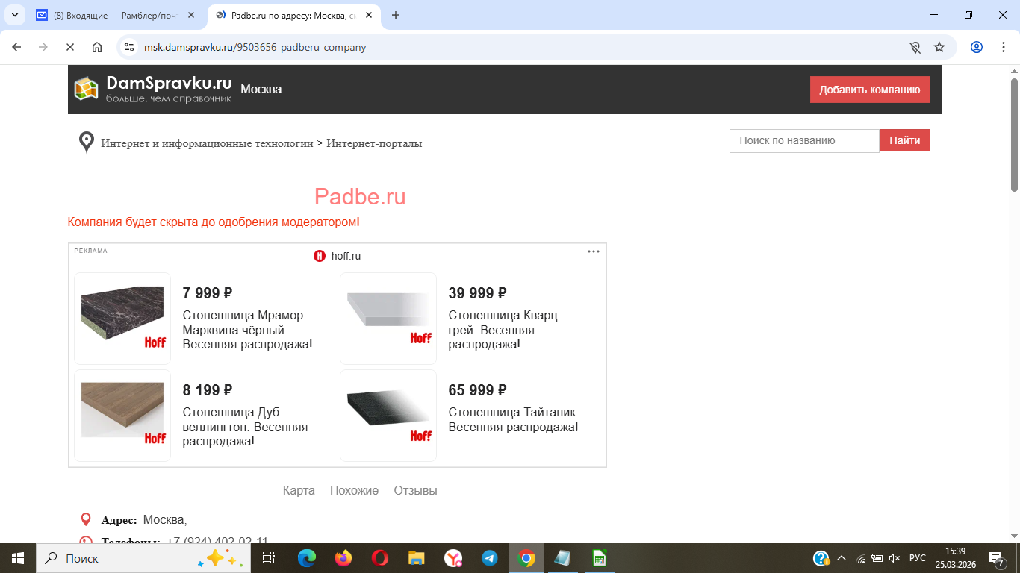Image resolution: width=1020 pixels, height=573 pixels.
Task: Open the Chrome profile menu
Action: point(977,47)
